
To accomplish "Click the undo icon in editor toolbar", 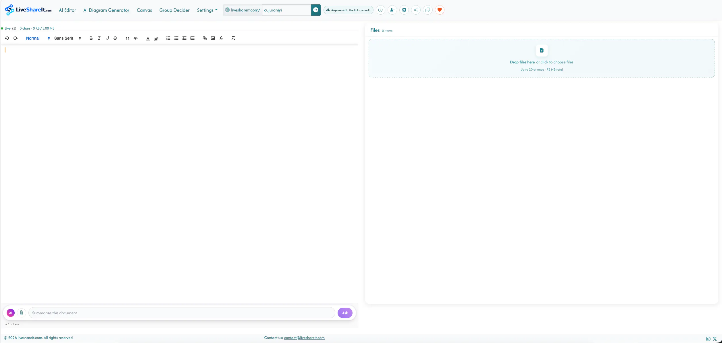I will click(7, 38).
